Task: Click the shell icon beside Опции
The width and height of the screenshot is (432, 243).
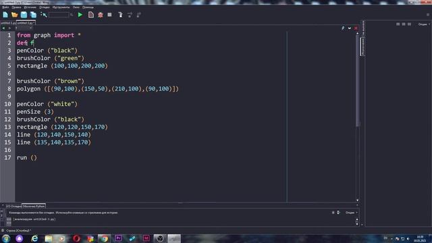Action: click(339, 213)
